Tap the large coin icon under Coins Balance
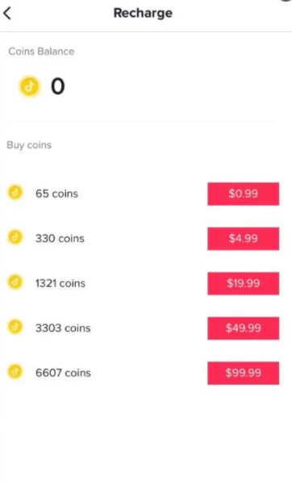This screenshot has height=483, width=292. coord(30,86)
